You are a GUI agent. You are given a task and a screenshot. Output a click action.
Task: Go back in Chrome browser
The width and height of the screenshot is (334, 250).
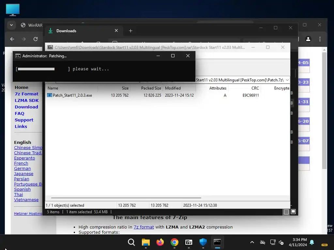point(12,39)
